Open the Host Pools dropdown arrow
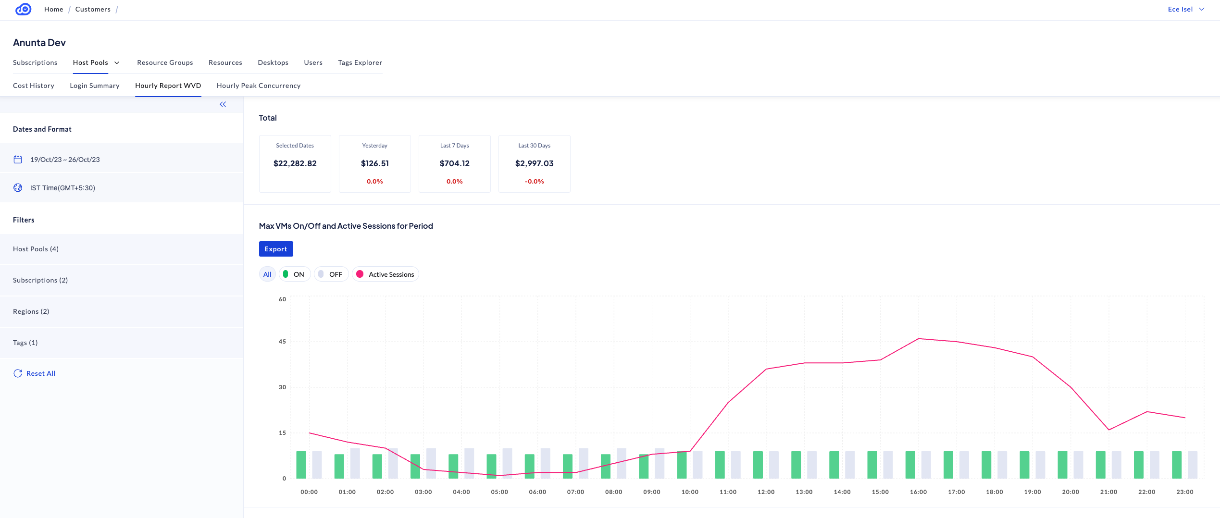1220x518 pixels. [117, 63]
